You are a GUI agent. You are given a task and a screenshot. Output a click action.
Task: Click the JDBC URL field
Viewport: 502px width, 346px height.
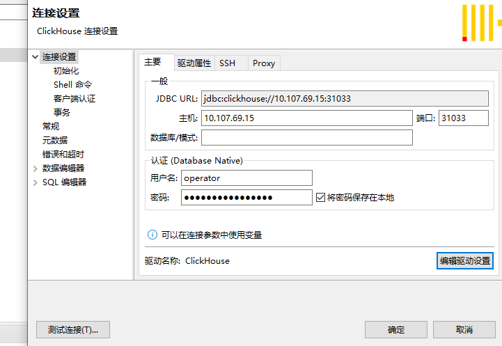345,99
